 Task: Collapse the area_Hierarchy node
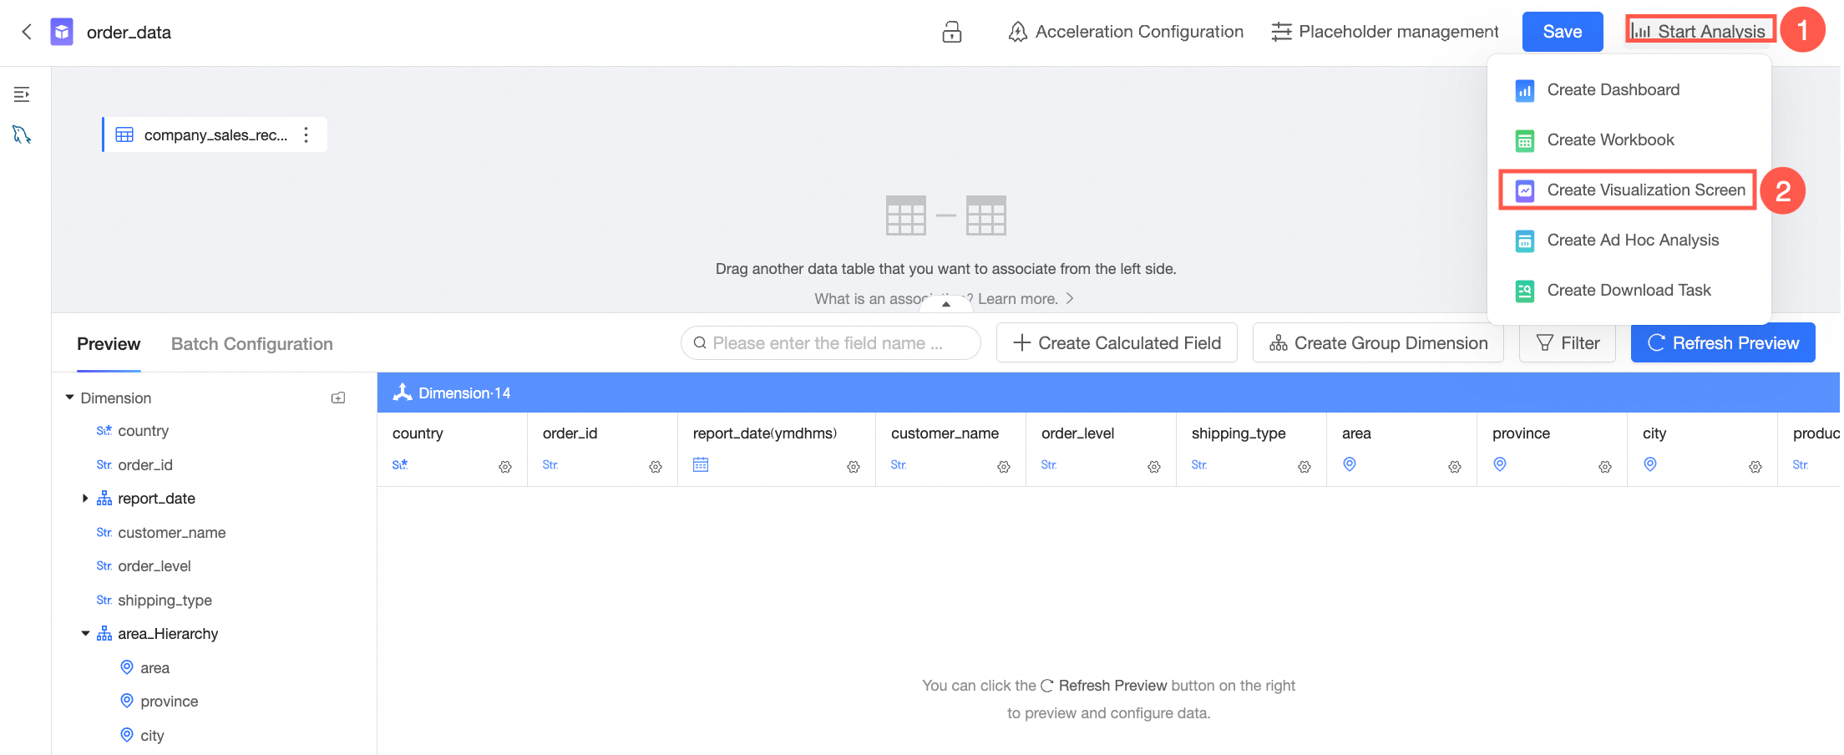pos(85,634)
